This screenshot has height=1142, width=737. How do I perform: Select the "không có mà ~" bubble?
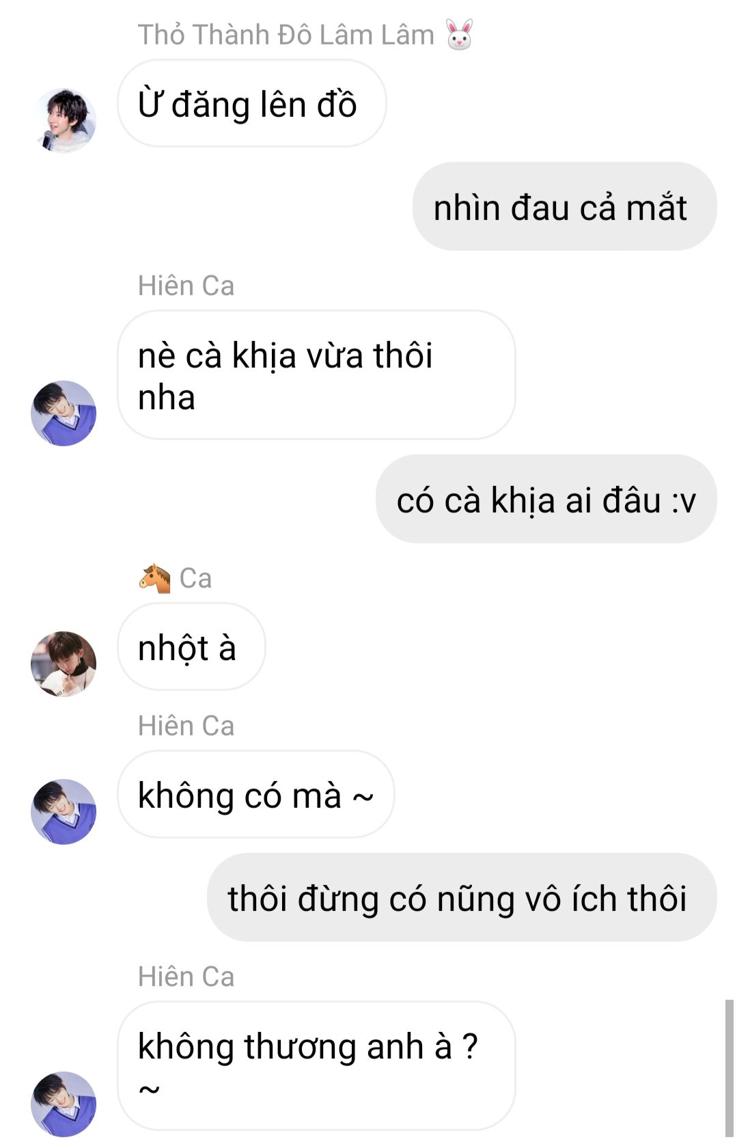(x=255, y=794)
